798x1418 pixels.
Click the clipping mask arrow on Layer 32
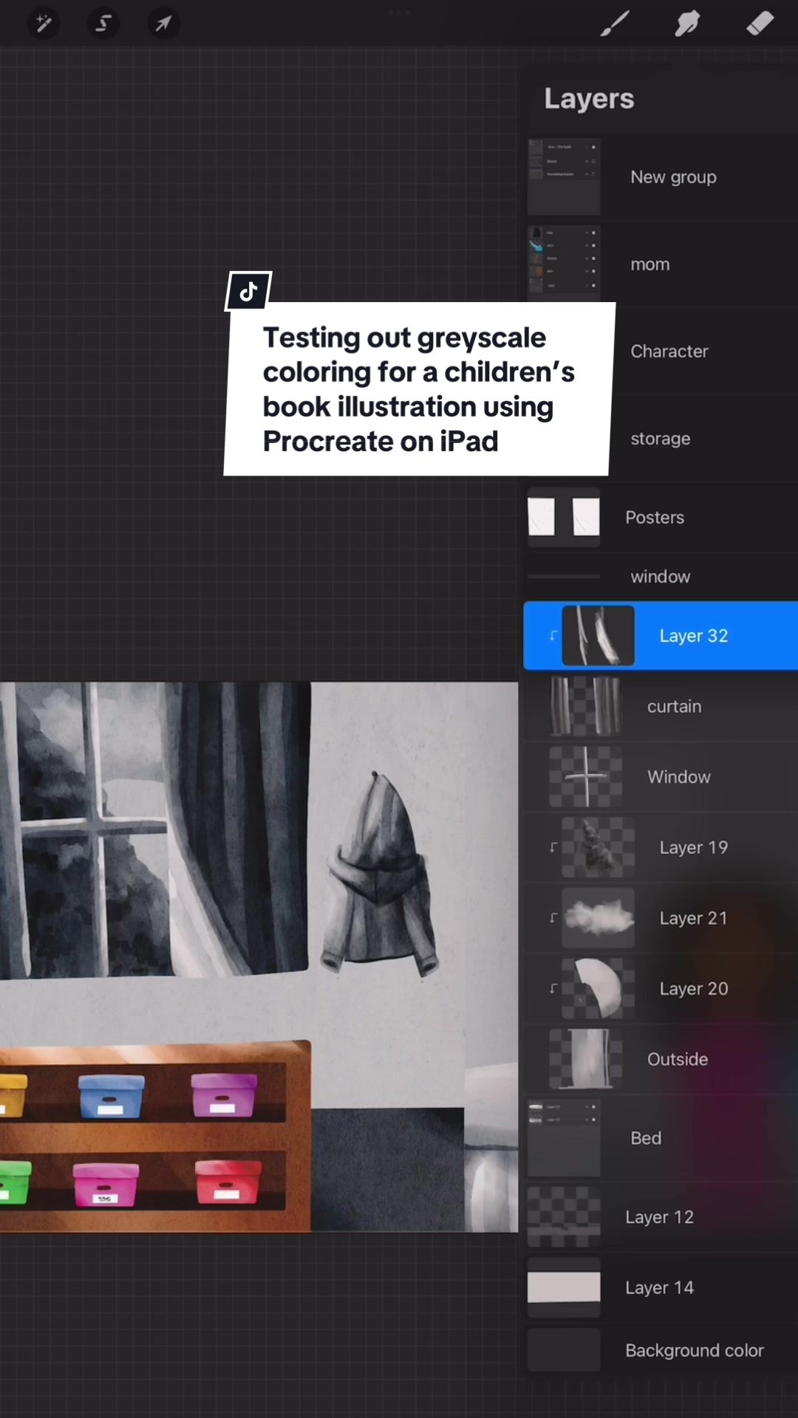(553, 636)
